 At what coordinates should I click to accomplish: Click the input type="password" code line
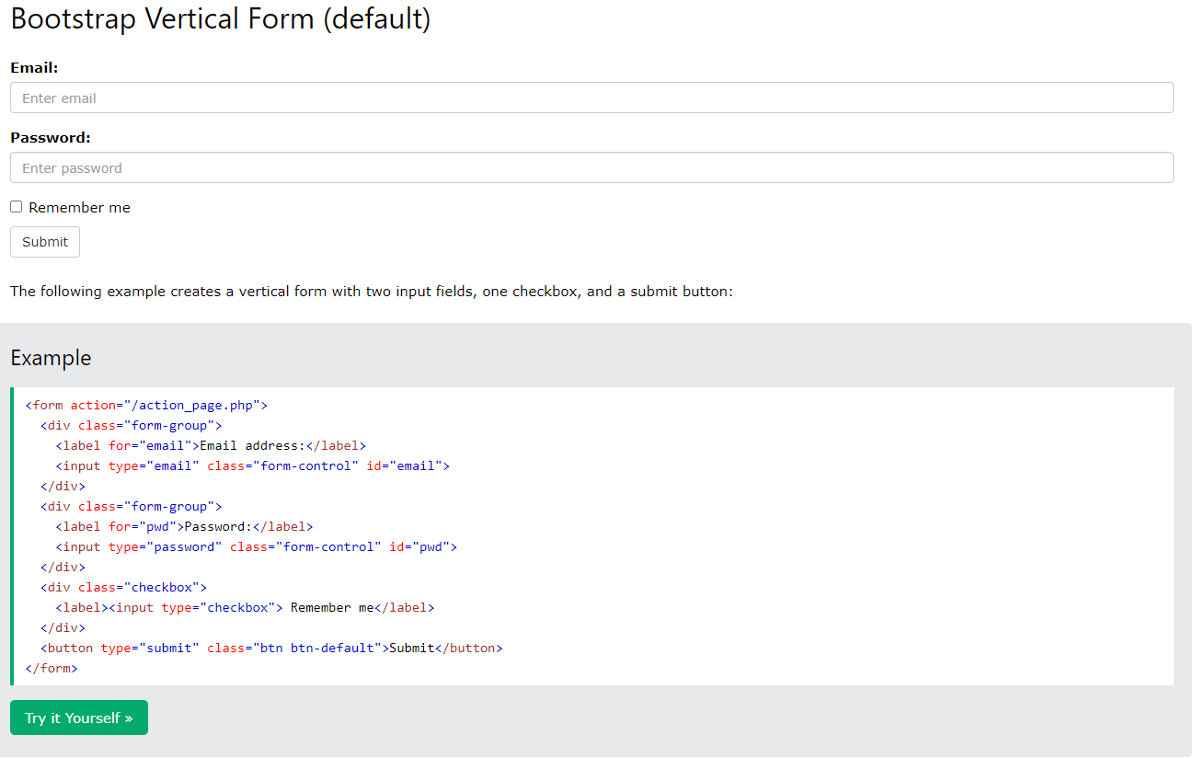pos(256,547)
